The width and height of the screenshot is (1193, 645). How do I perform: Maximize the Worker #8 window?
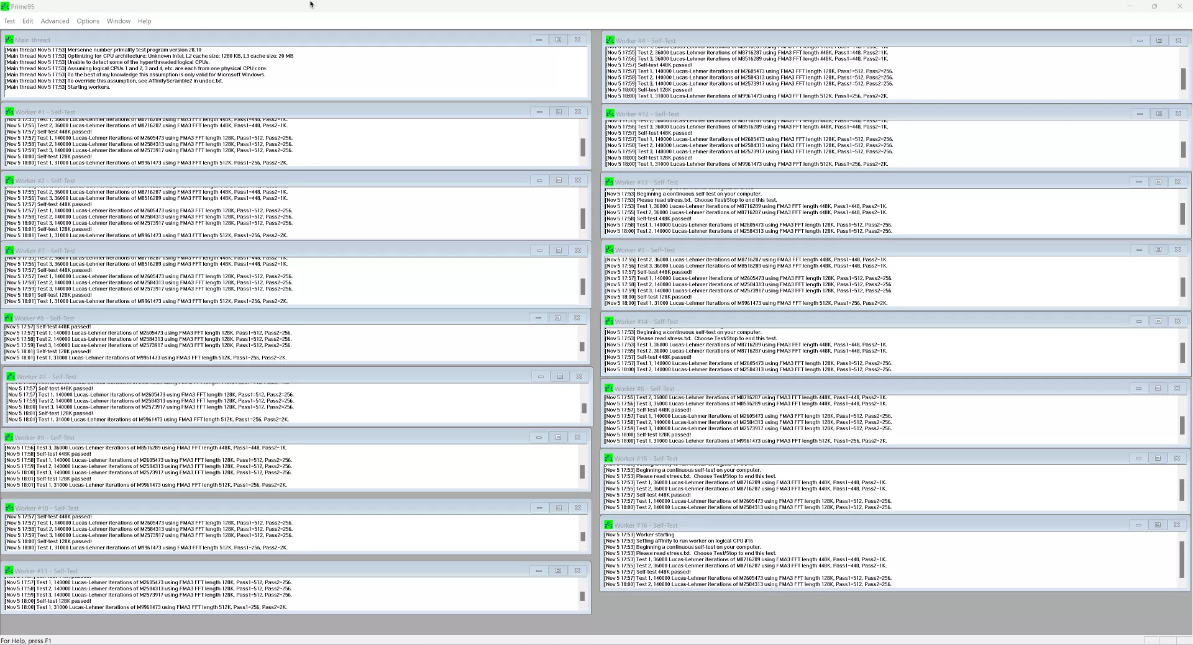pos(557,318)
